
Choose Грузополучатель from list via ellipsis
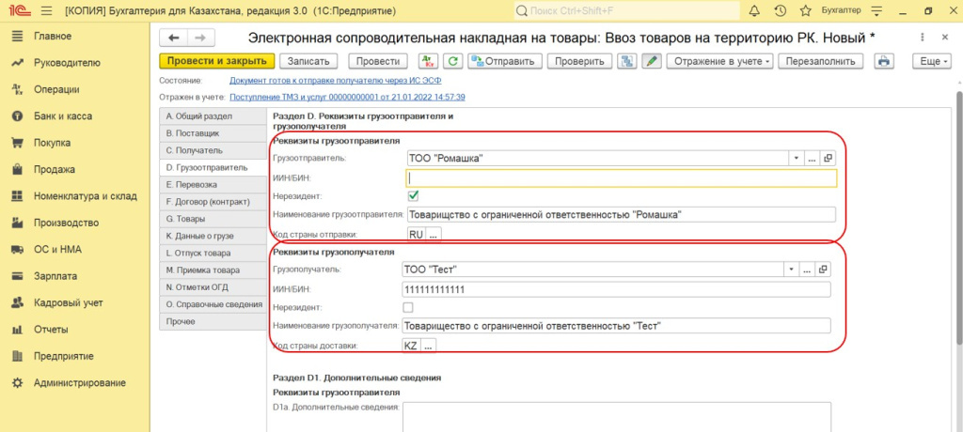pyautogui.click(x=807, y=269)
